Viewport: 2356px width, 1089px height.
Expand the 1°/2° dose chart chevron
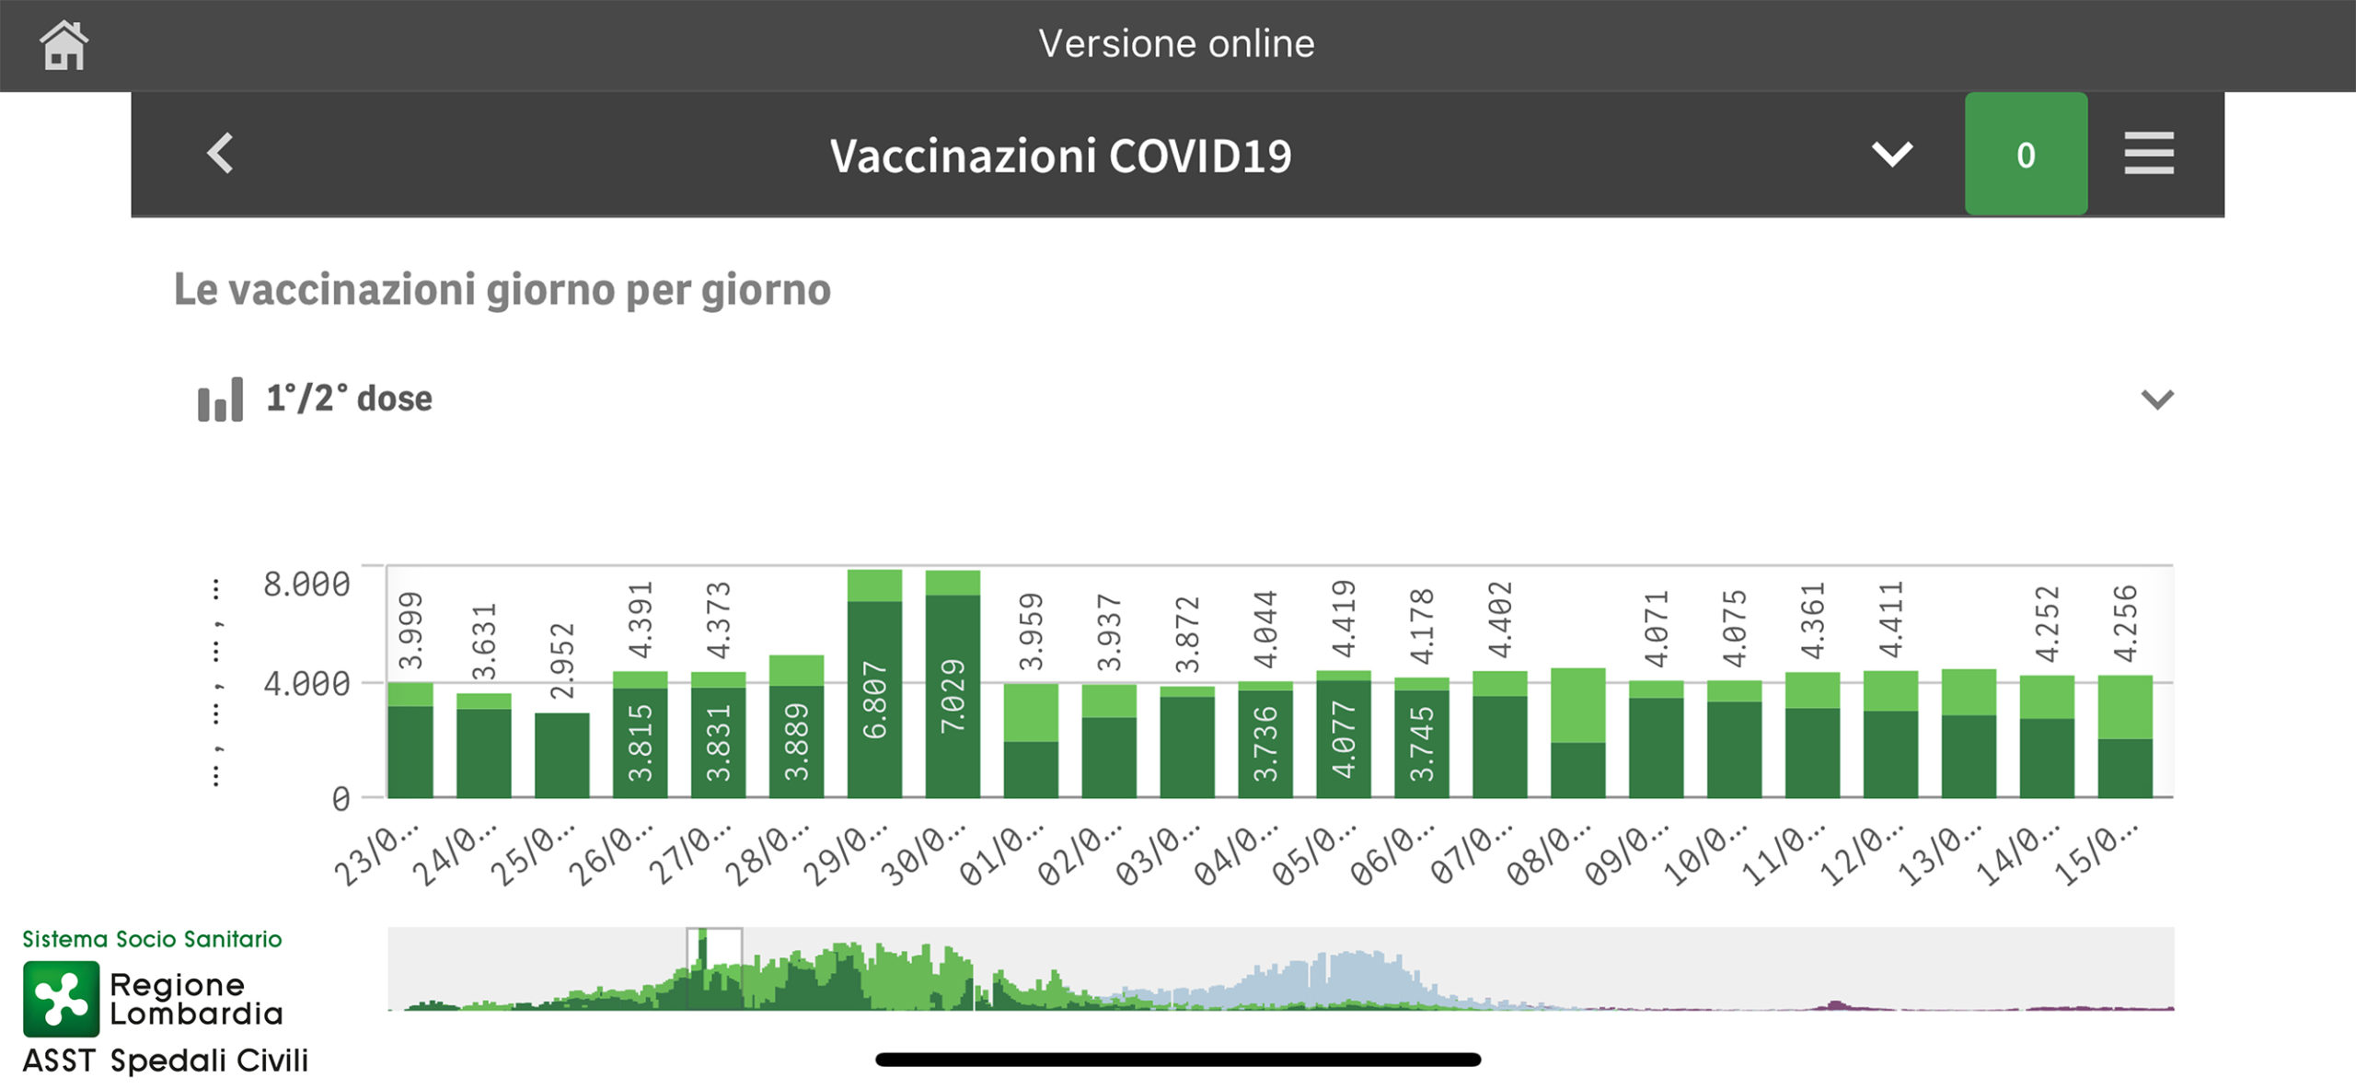coord(2157,400)
